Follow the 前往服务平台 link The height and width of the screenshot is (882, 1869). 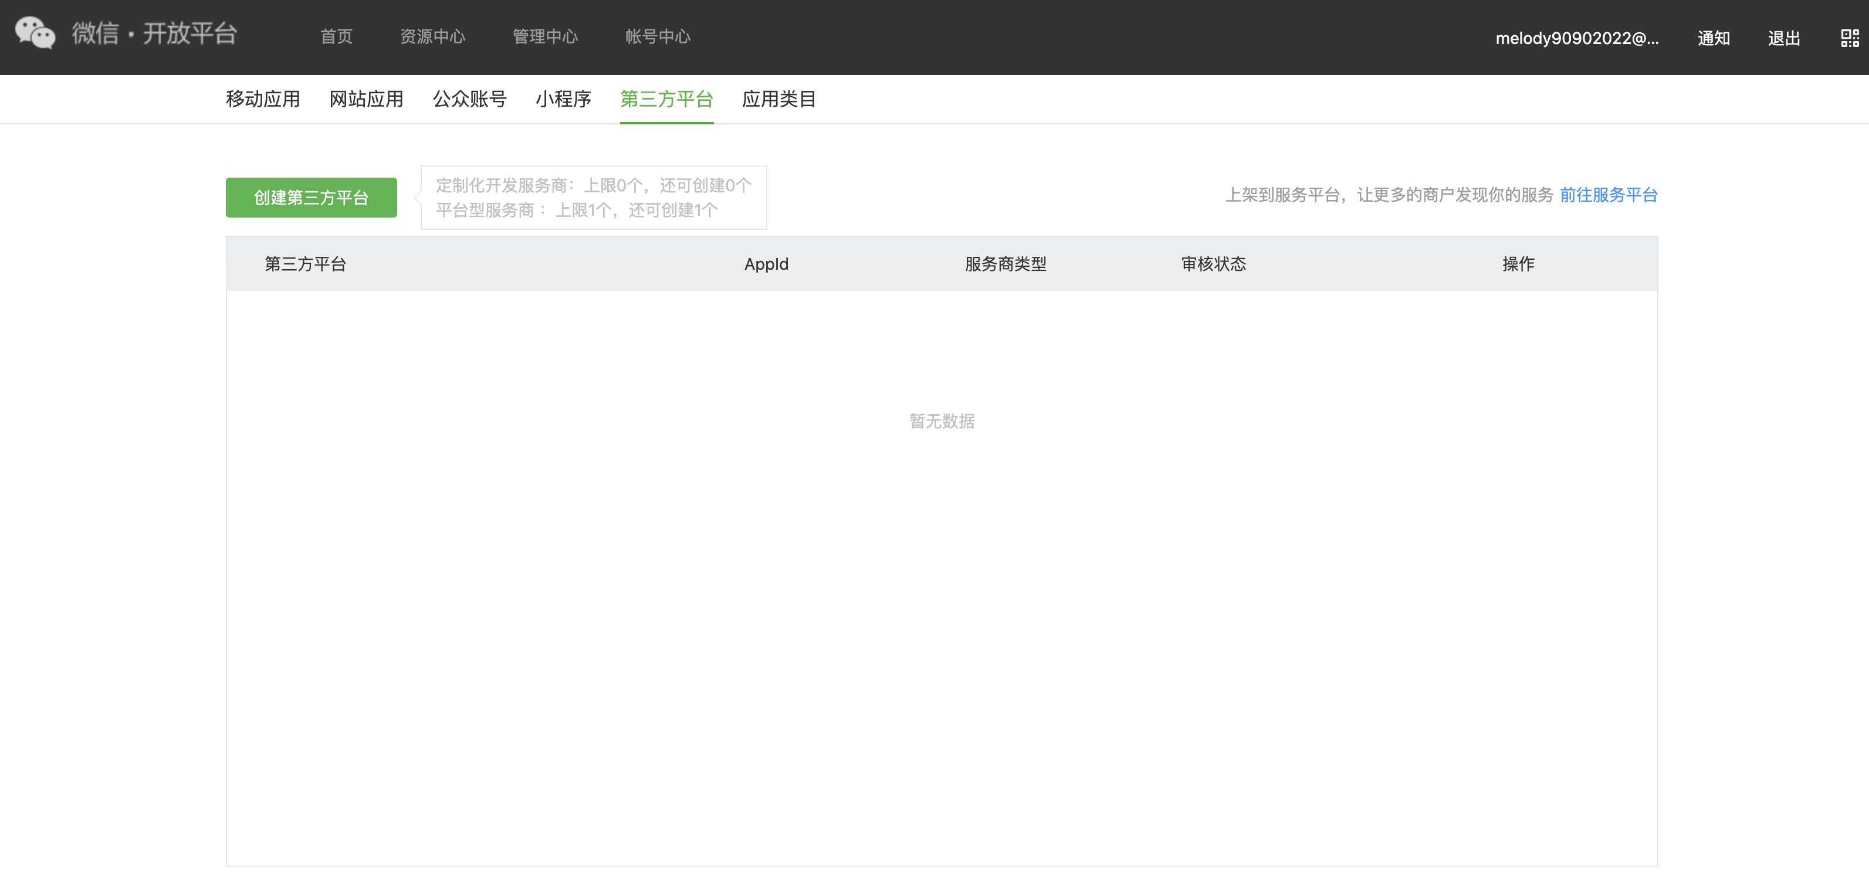coord(1609,194)
